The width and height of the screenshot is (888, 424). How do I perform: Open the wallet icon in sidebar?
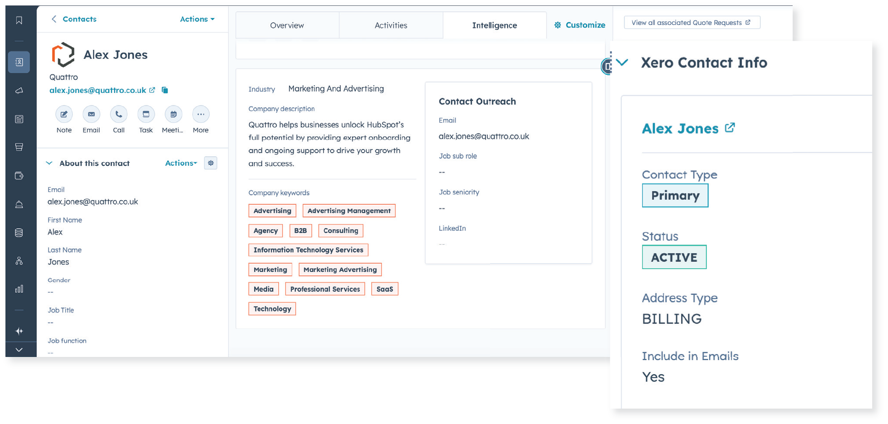(19, 176)
